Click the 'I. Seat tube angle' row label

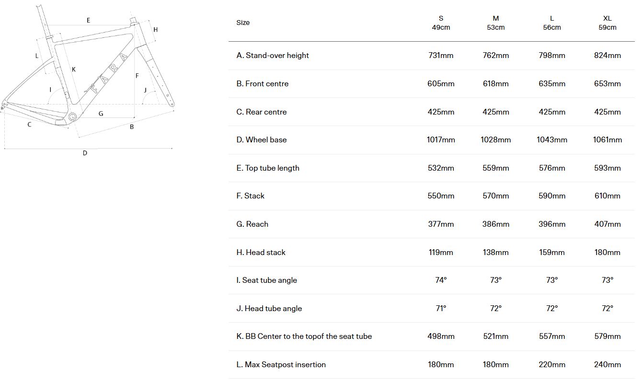(266, 280)
